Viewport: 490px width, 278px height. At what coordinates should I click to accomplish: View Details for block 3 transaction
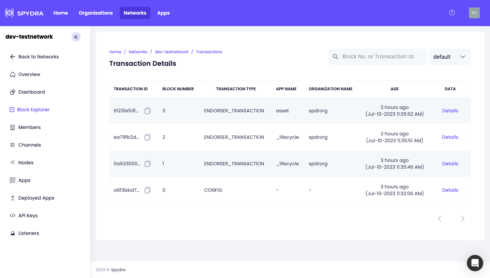point(450,111)
